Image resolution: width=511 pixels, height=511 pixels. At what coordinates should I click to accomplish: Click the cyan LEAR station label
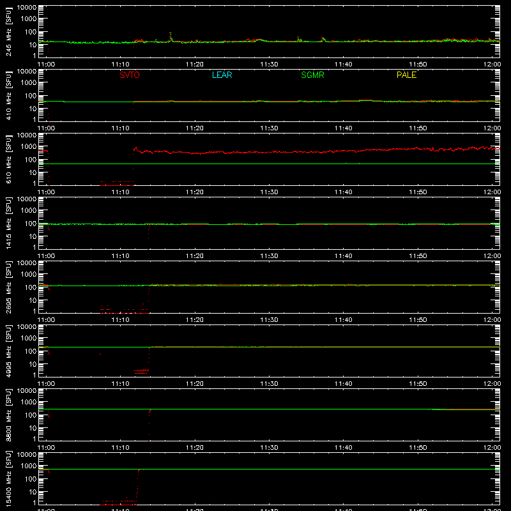[222, 75]
